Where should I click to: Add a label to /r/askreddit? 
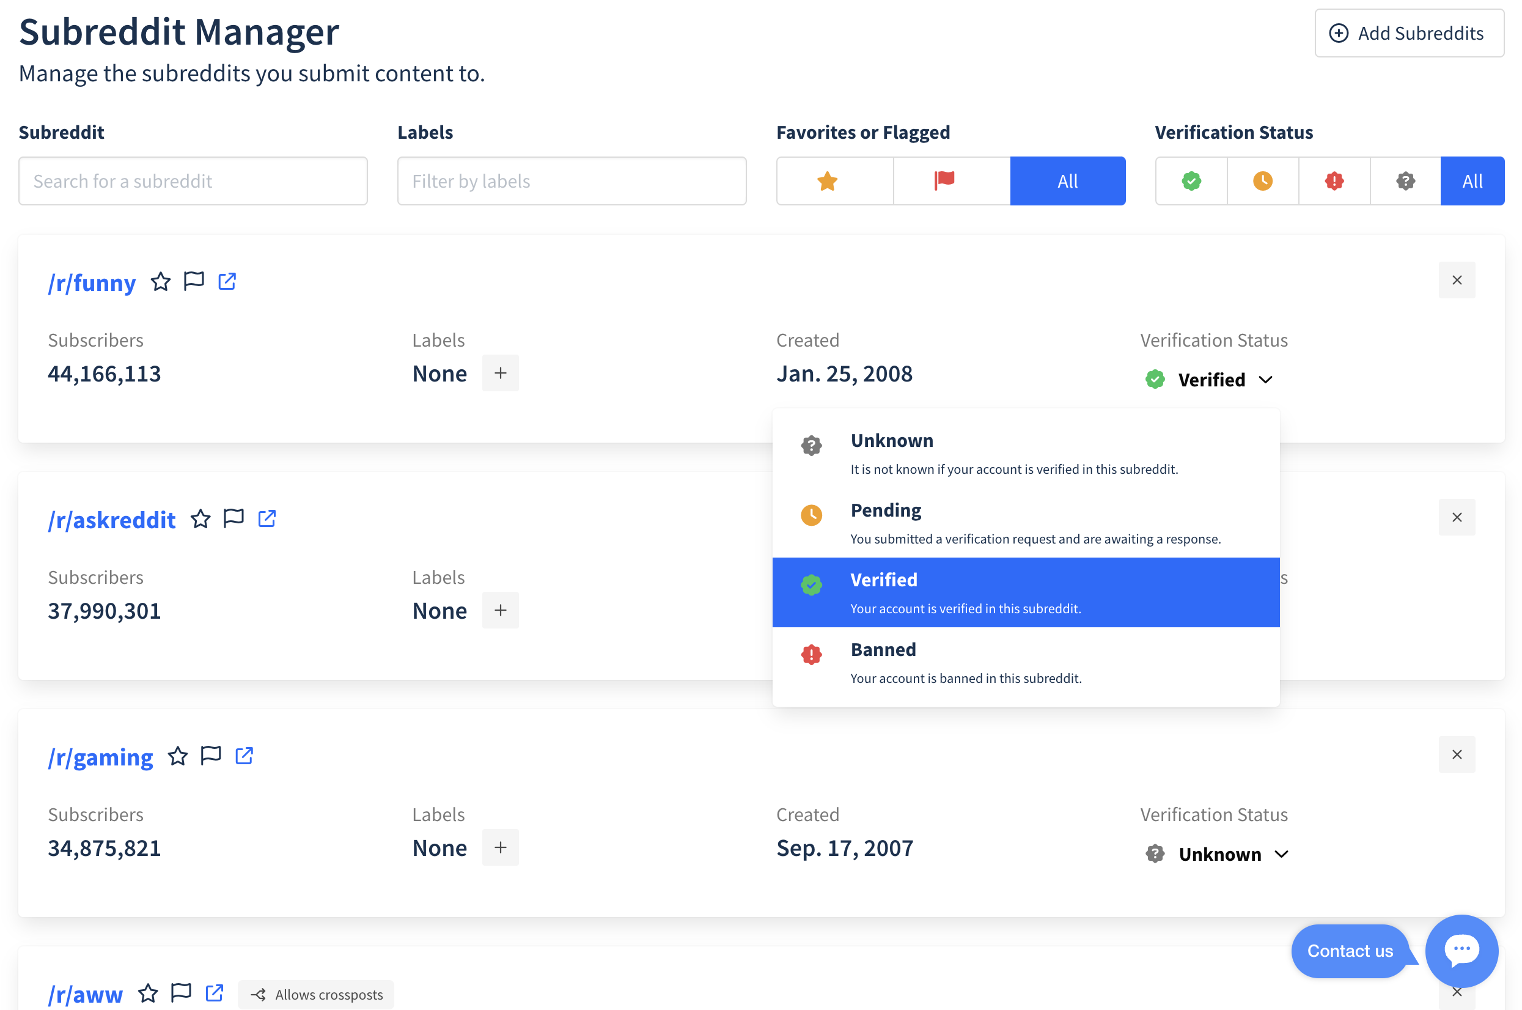click(x=500, y=610)
